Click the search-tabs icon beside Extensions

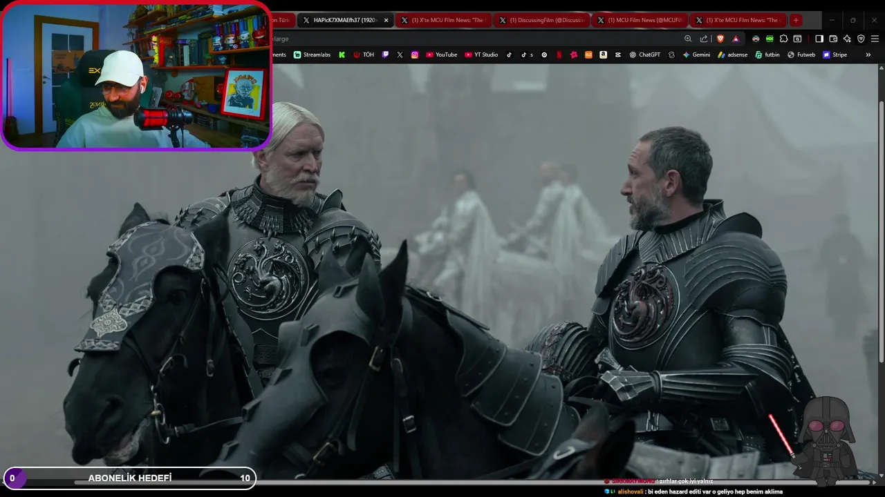[797, 39]
